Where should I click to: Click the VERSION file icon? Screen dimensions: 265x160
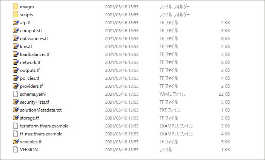[15, 149]
